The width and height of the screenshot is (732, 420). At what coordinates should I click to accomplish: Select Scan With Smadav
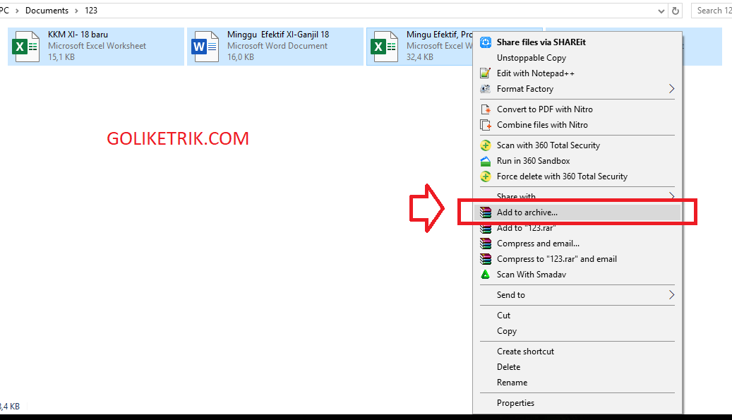tap(577, 275)
